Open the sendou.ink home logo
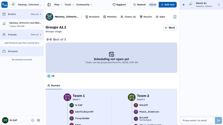The image size is (223, 125). pyautogui.click(x=4, y=5)
